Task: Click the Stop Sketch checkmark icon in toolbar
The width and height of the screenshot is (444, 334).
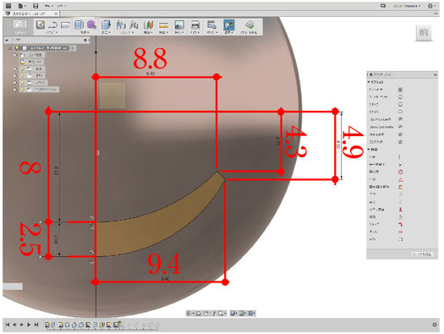Action: (249, 25)
